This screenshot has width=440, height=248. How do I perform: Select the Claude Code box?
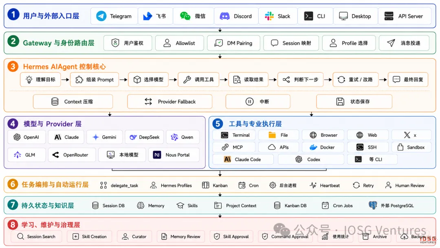243,159
